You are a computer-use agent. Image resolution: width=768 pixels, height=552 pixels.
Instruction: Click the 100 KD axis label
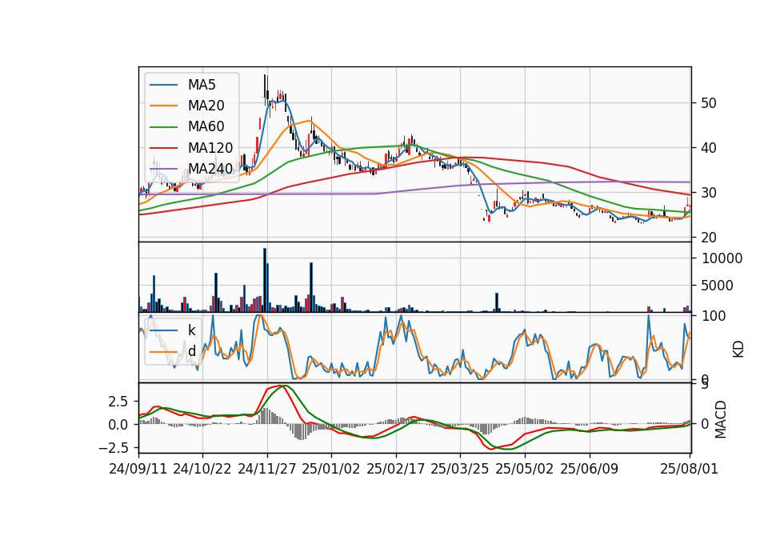(x=714, y=317)
